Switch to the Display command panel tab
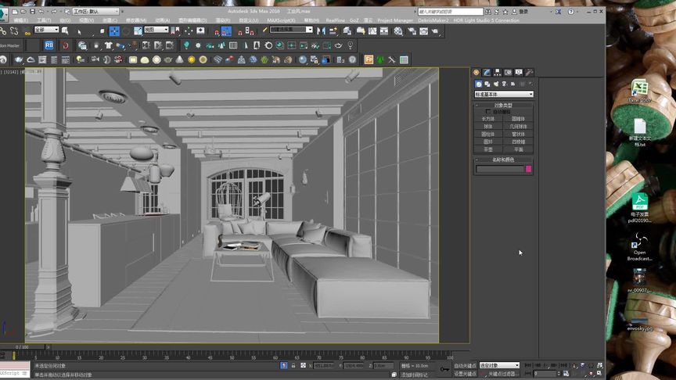Viewport: 676px width, 380px height. [x=519, y=73]
